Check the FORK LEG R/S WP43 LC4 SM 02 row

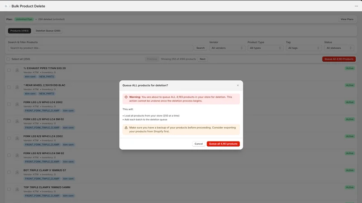click(9, 155)
